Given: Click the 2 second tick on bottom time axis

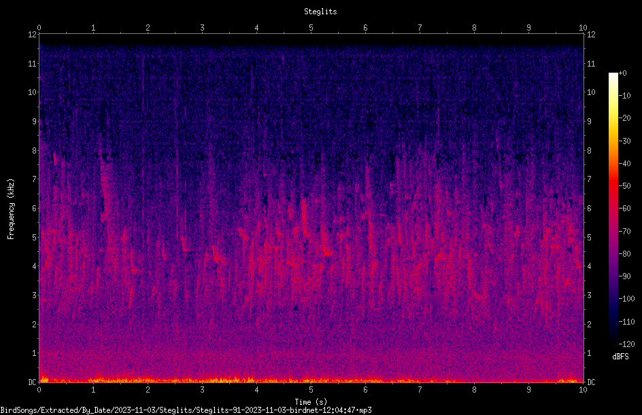Looking at the screenshot, I should (x=148, y=390).
